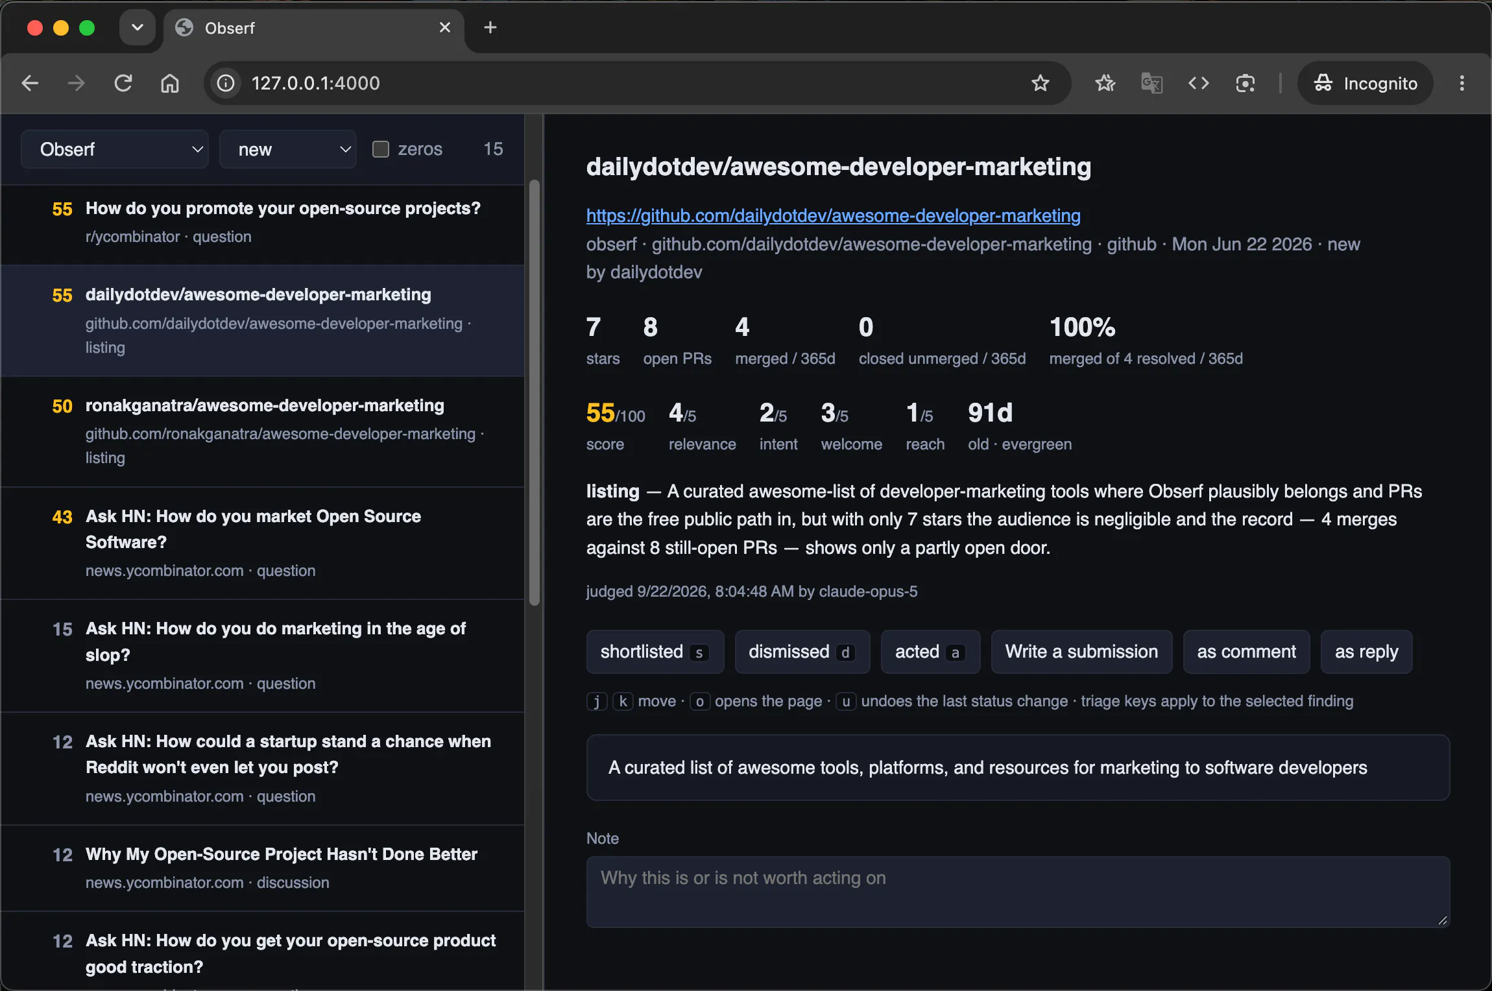Mark finding as shortlisted
This screenshot has width=1492, height=991.
[x=655, y=652]
